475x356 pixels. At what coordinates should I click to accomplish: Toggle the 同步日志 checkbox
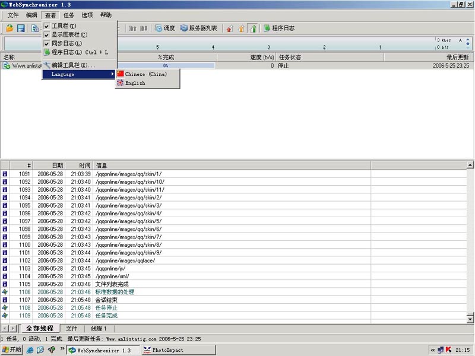[x=47, y=44]
